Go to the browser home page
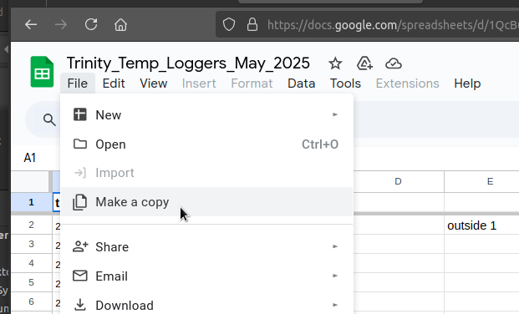This screenshot has height=314, width=519. click(121, 24)
